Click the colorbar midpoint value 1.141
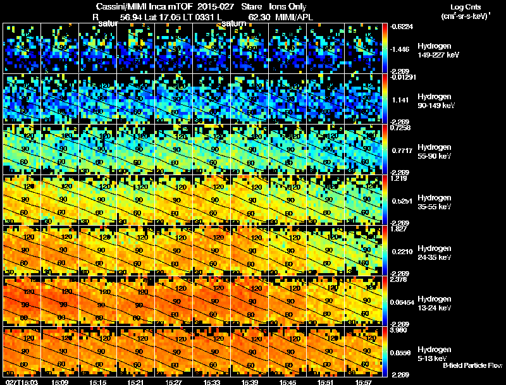Viewport: 506px width, 385px height. point(400,100)
